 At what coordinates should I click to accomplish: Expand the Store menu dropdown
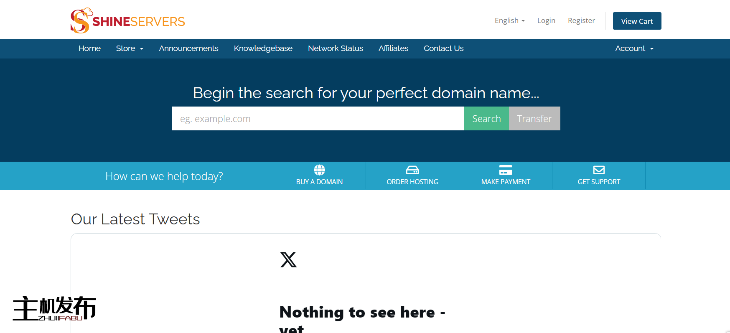pyautogui.click(x=130, y=48)
